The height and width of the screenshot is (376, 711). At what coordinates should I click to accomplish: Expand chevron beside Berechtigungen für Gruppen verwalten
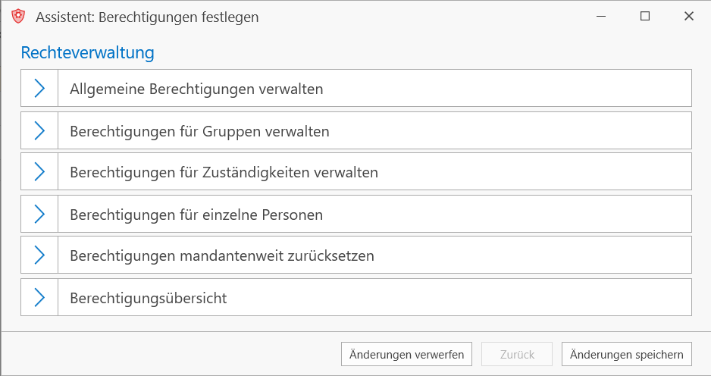pos(39,130)
